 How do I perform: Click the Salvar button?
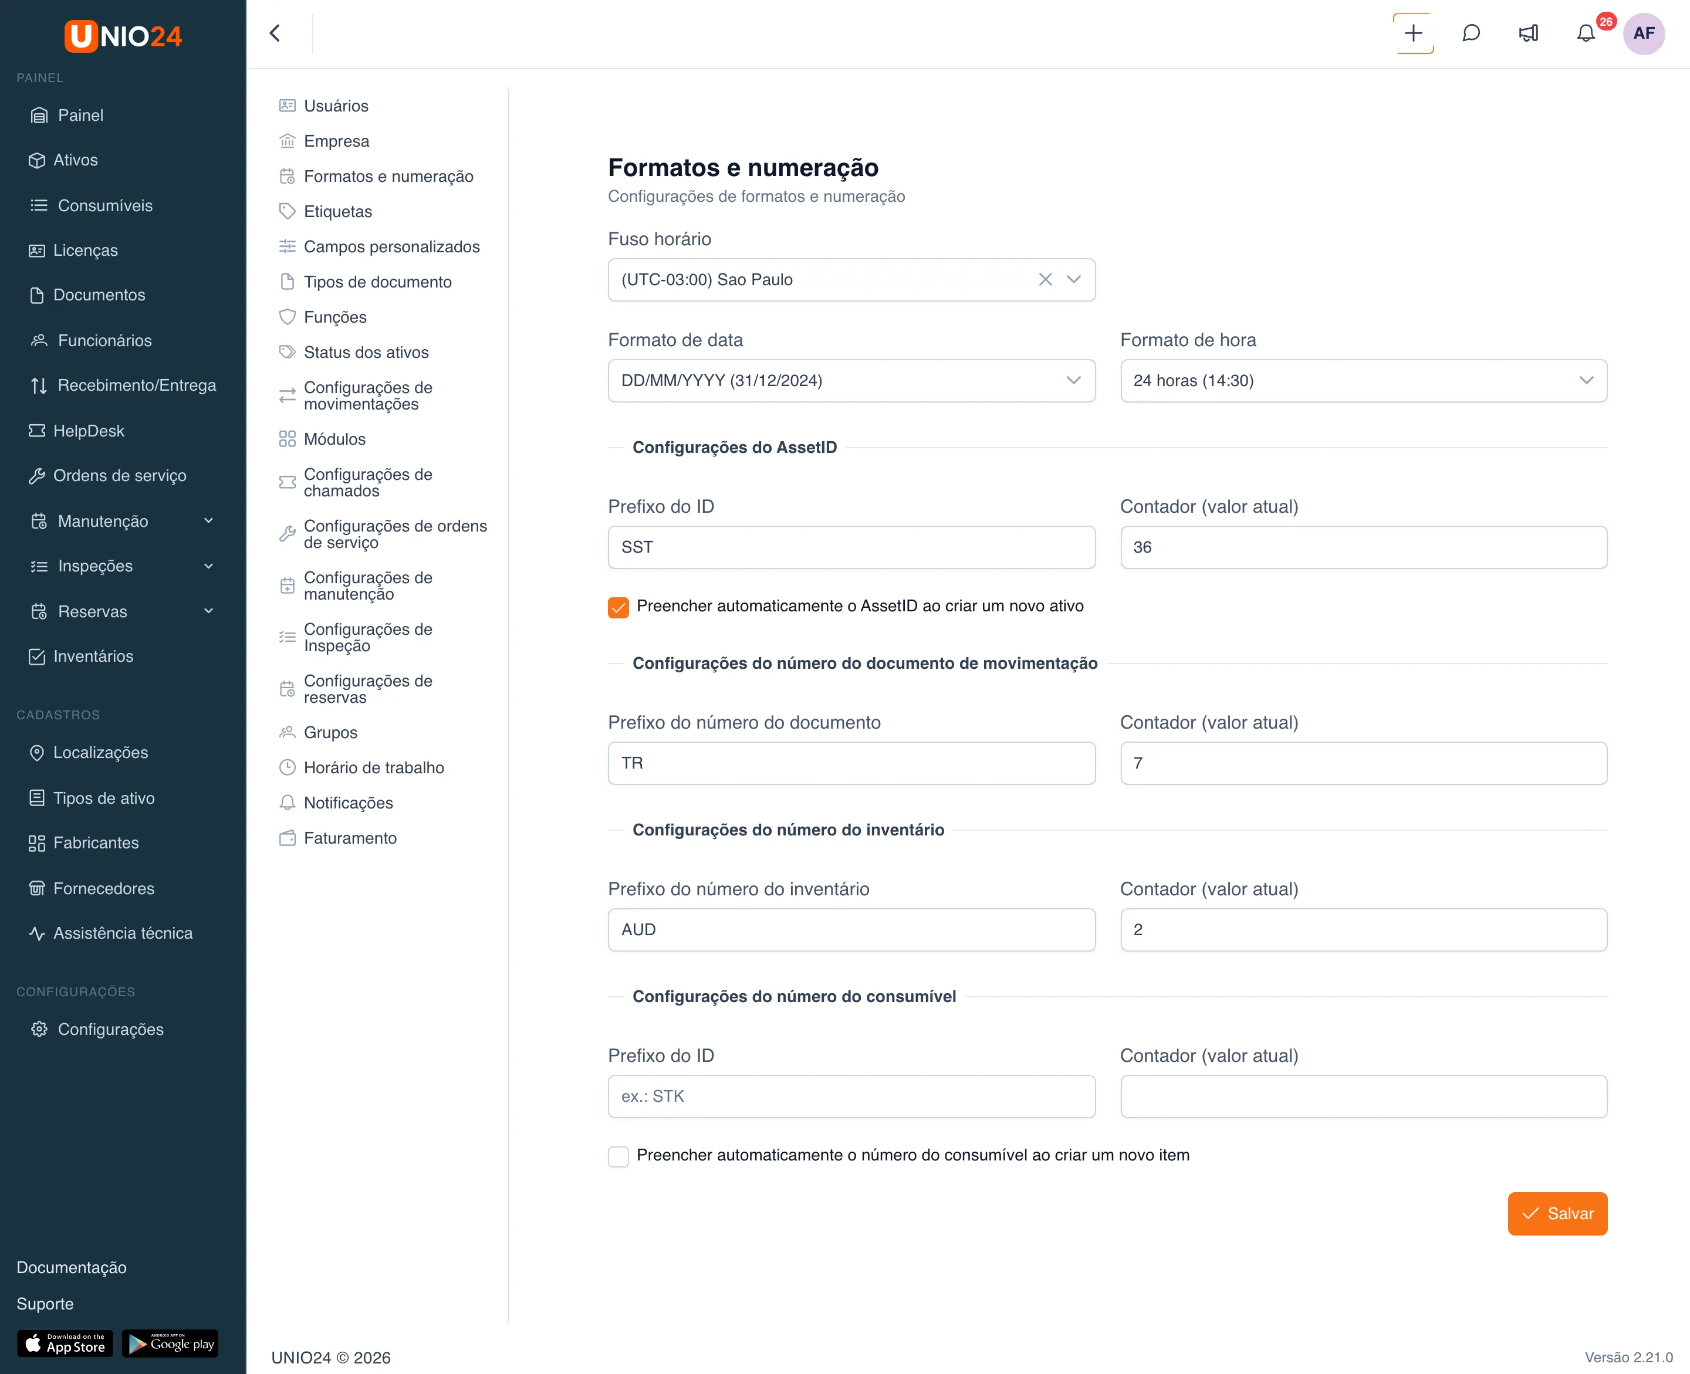click(1557, 1213)
